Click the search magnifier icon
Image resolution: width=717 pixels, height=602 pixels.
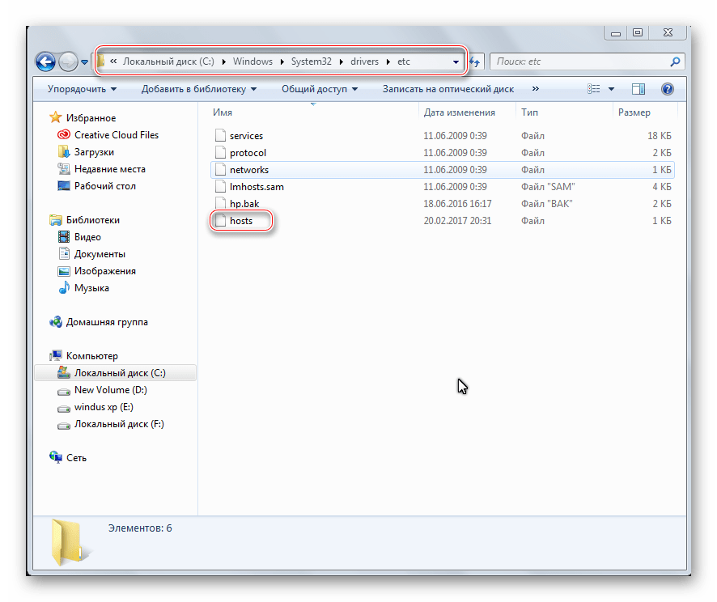675,61
